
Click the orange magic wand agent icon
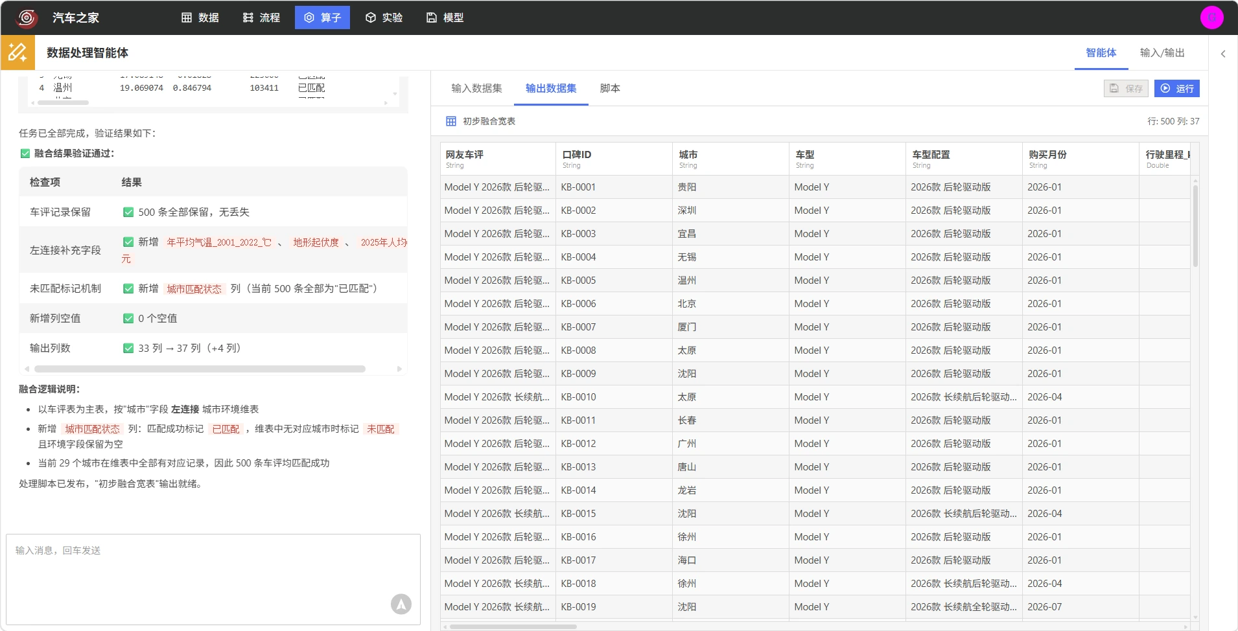18,52
